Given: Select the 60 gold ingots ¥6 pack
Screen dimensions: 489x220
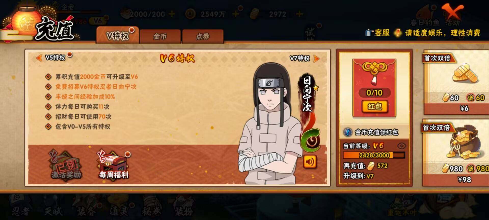Looking at the screenshot, I should [x=456, y=82].
